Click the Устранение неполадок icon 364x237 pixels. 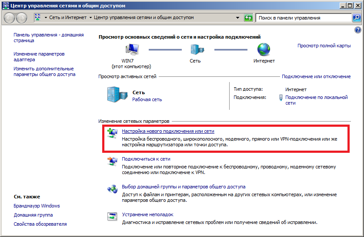pyautogui.click(x=112, y=217)
